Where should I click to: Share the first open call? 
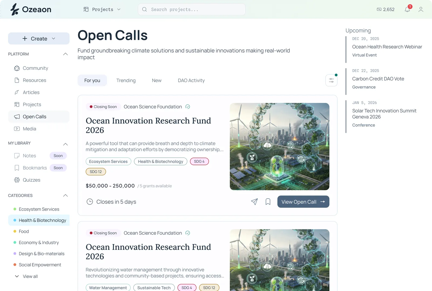(254, 202)
